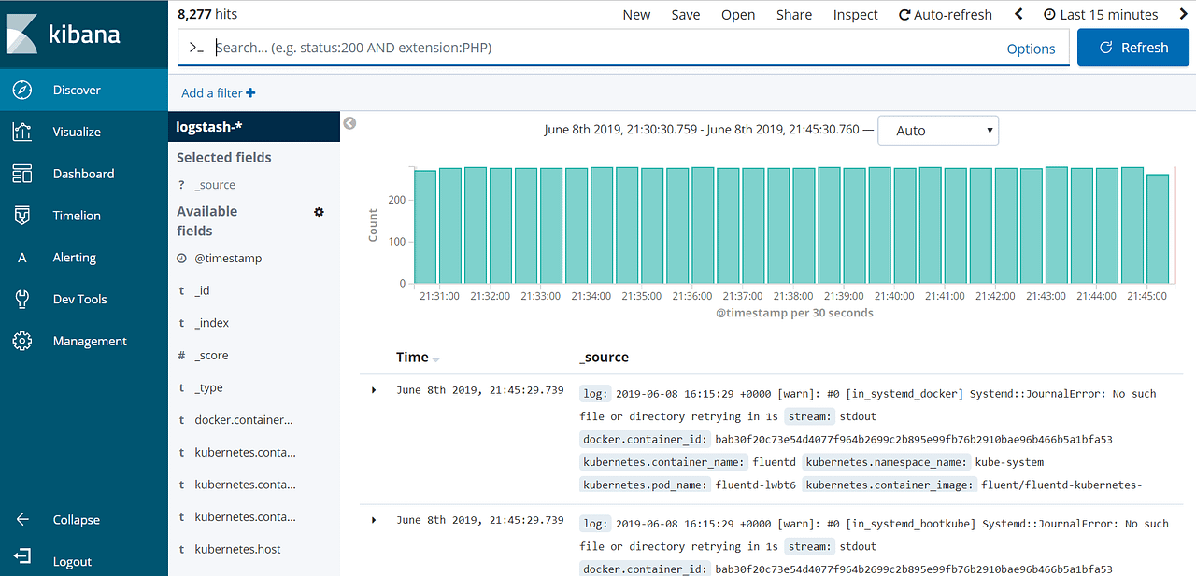
Task: Click Inspect in top menu
Action: click(x=856, y=14)
